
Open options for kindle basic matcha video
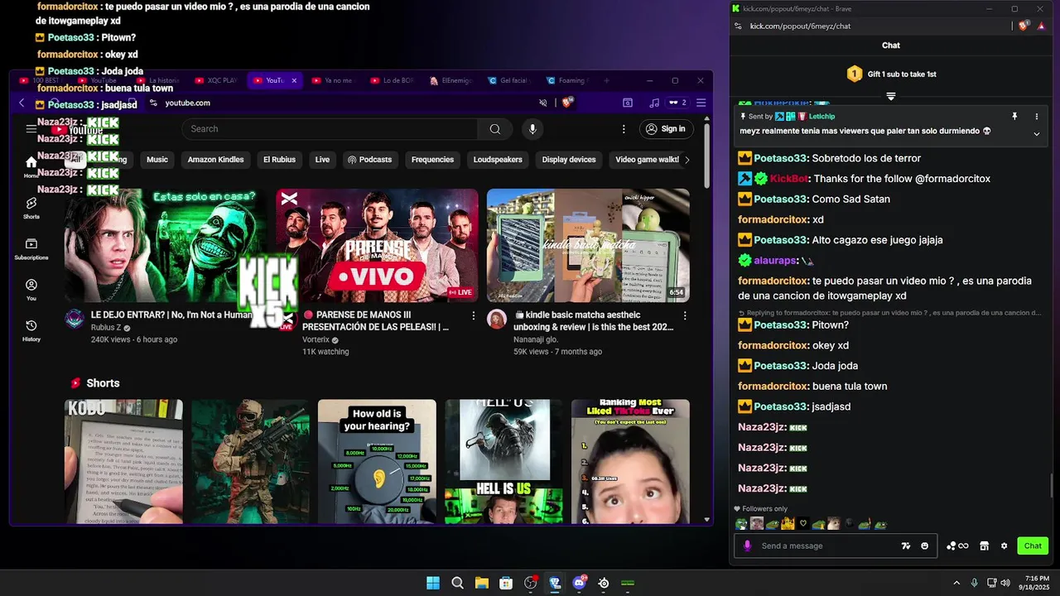pos(685,315)
